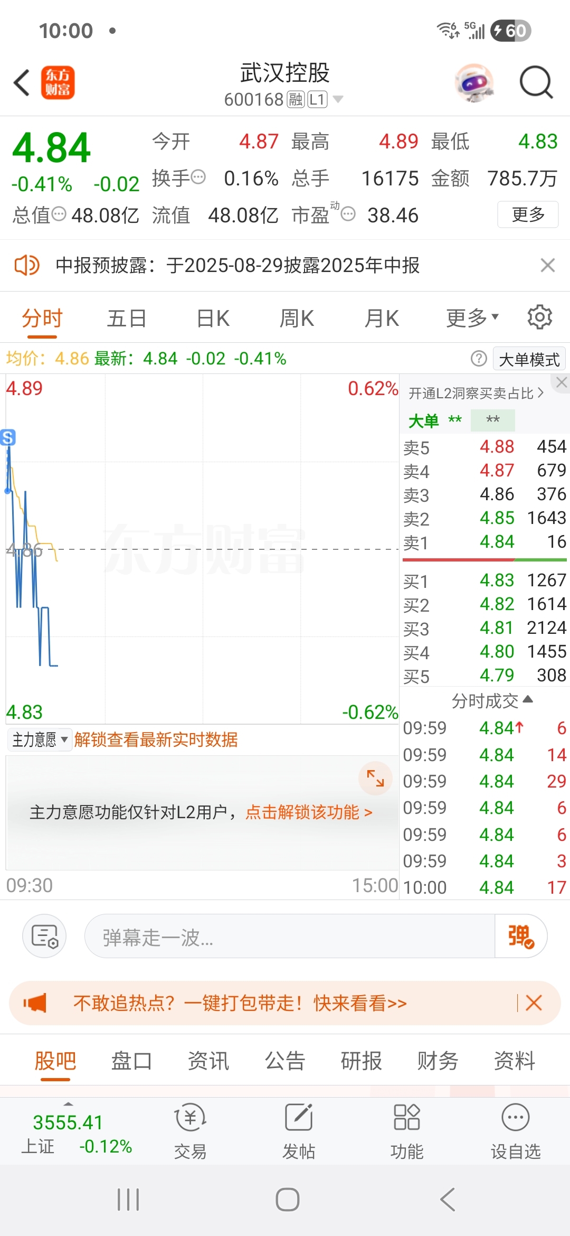Select the 大单 tab in order book
The height and width of the screenshot is (1236, 570).
click(x=424, y=421)
